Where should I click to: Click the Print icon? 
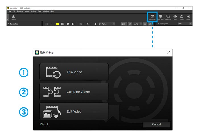(175, 17)
